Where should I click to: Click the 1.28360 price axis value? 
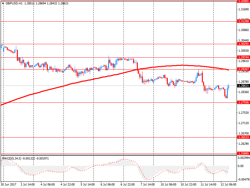[x=243, y=92]
